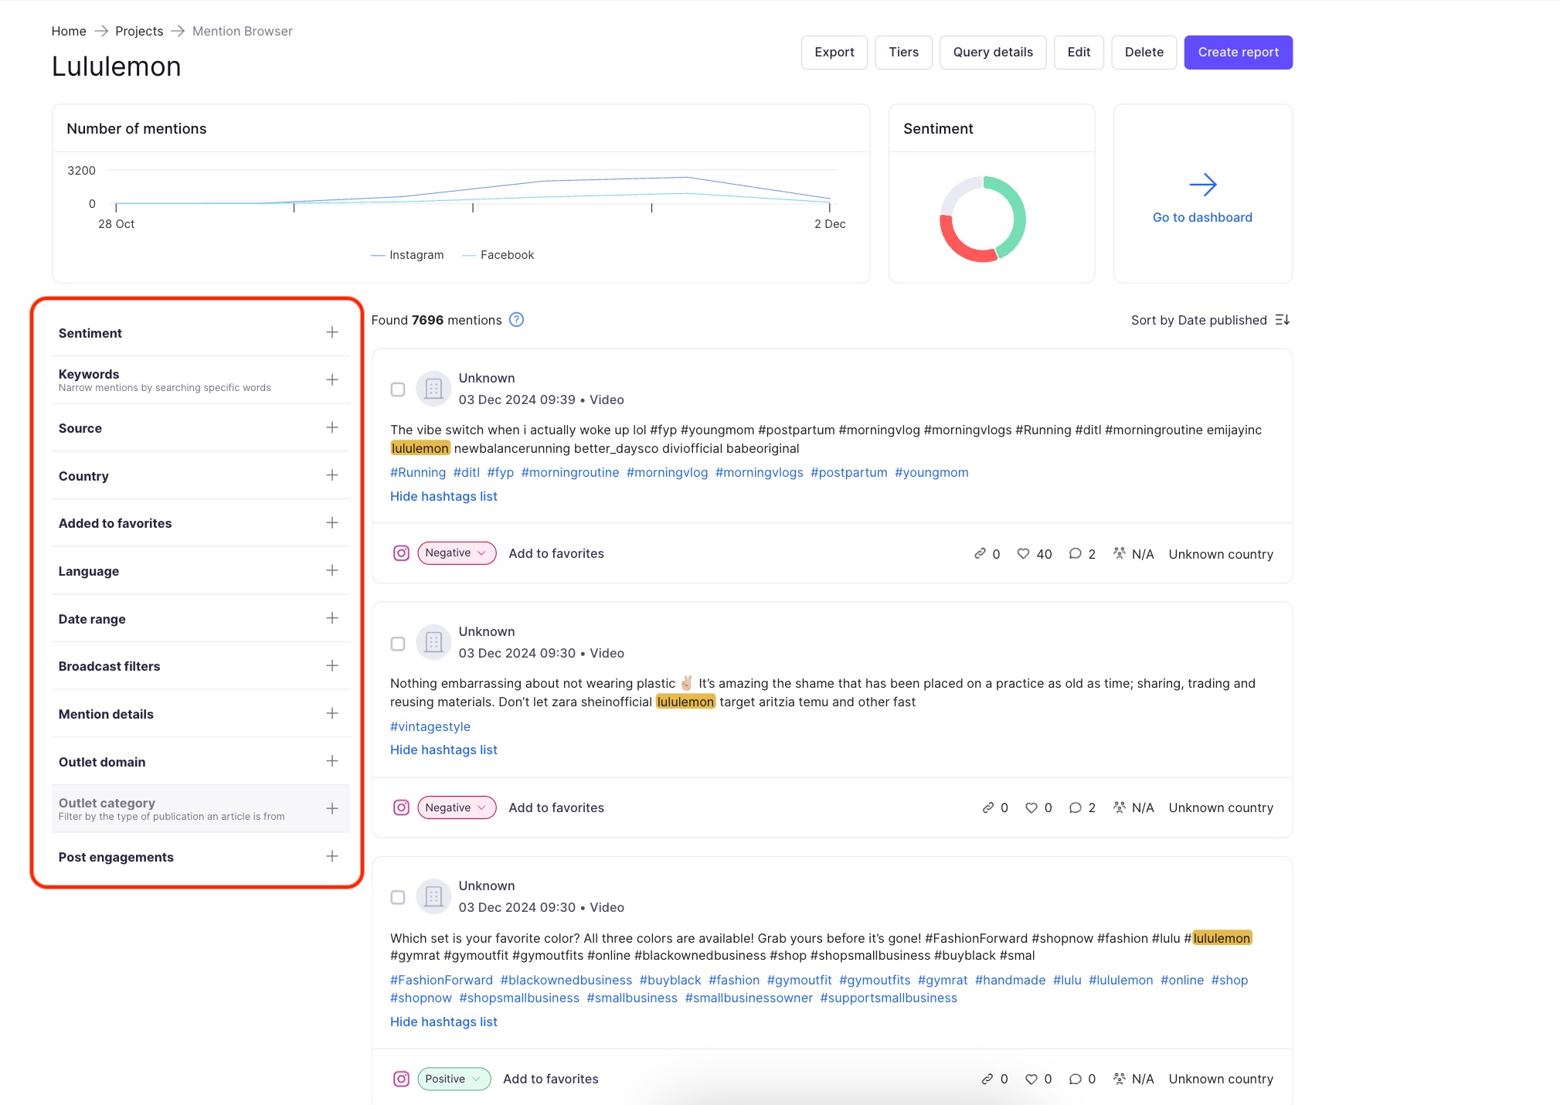1560x1105 pixels.
Task: Click avatar icon of the vintagestyle Unknown post
Action: click(x=433, y=642)
